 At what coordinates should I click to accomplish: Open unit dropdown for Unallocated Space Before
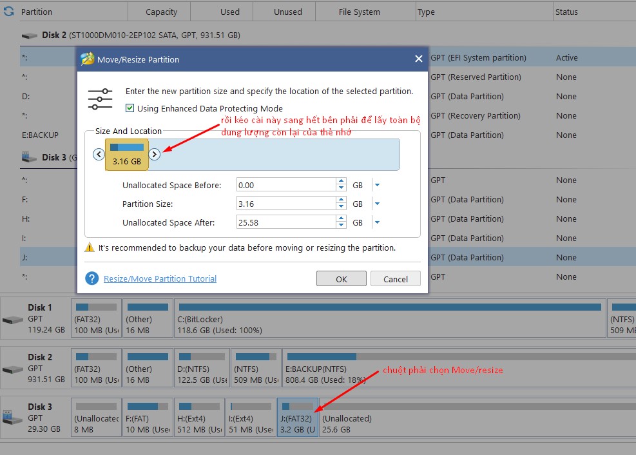click(378, 186)
